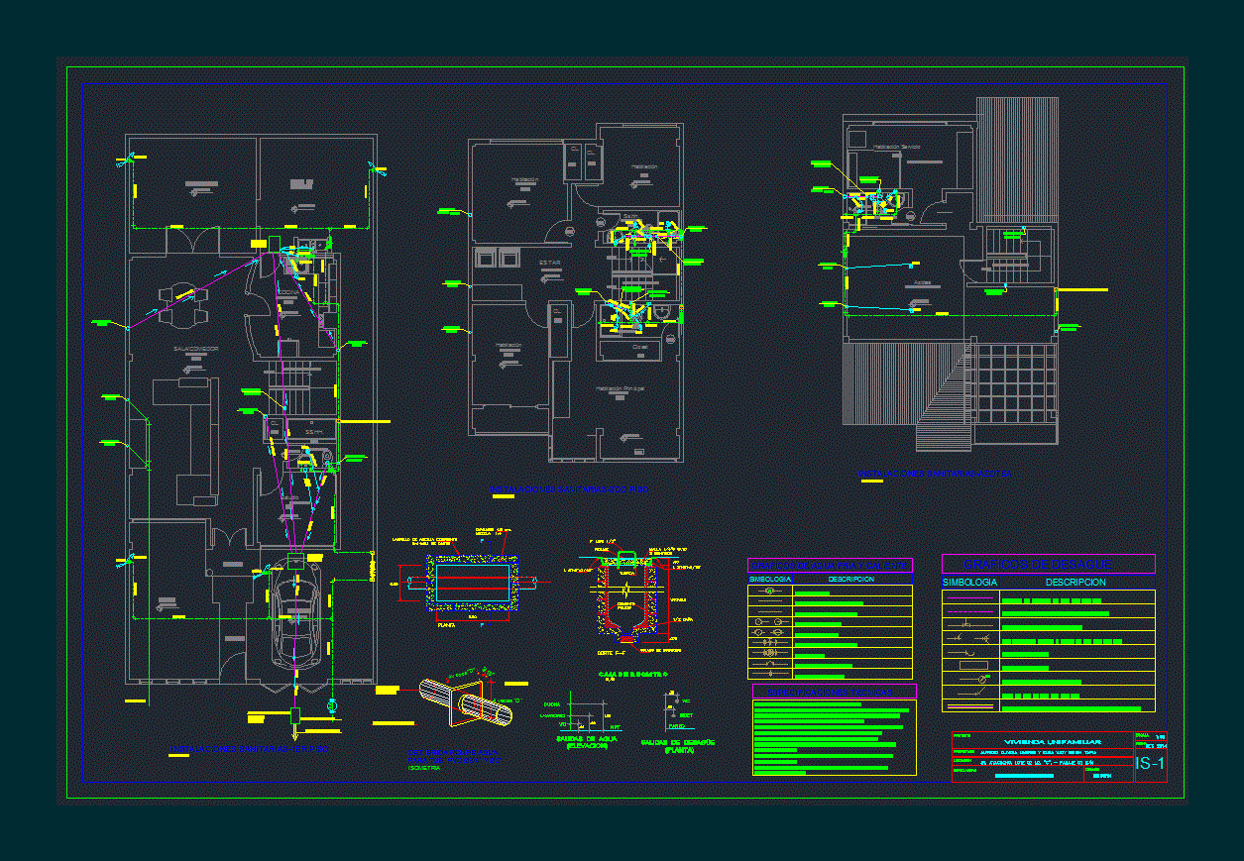Select the Simbologia header in the water legend

770,579
